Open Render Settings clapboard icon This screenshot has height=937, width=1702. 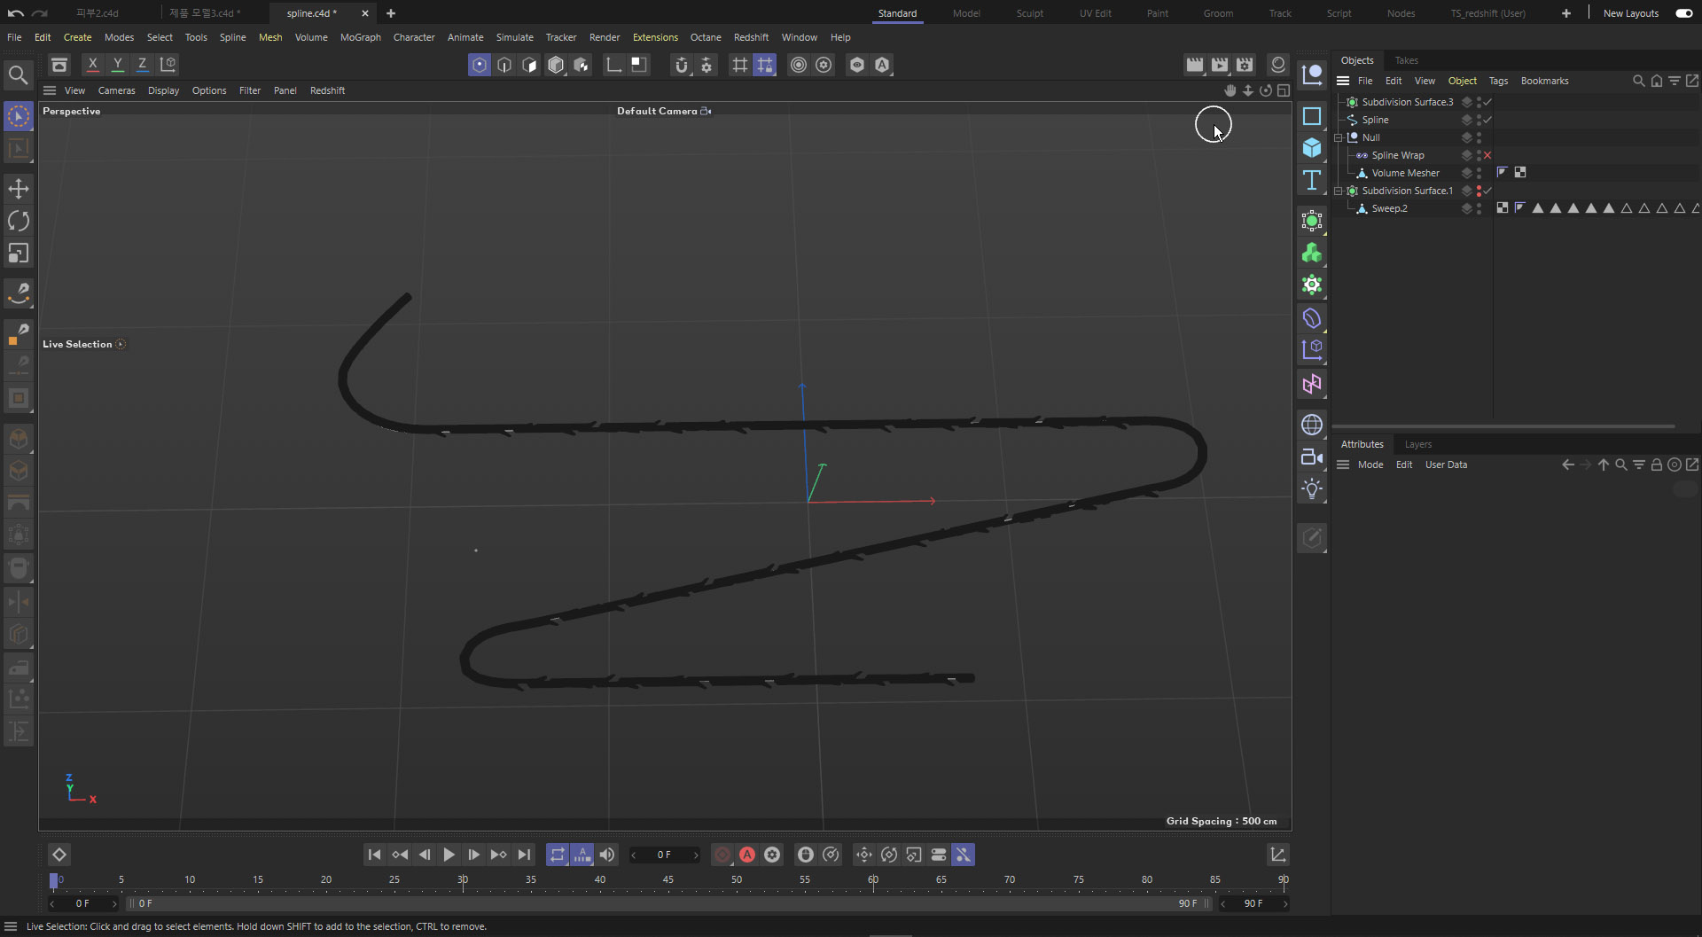pyautogui.click(x=1245, y=65)
